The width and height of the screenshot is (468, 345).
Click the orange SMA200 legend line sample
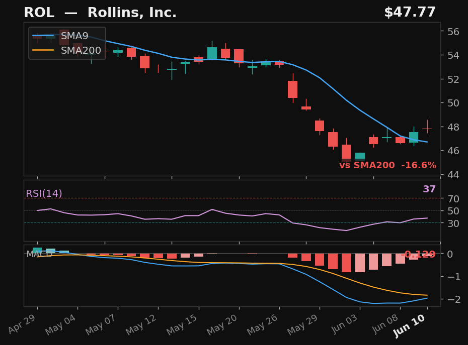pos(43,50)
